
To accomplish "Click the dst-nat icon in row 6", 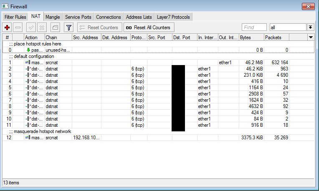I will [28, 94].
